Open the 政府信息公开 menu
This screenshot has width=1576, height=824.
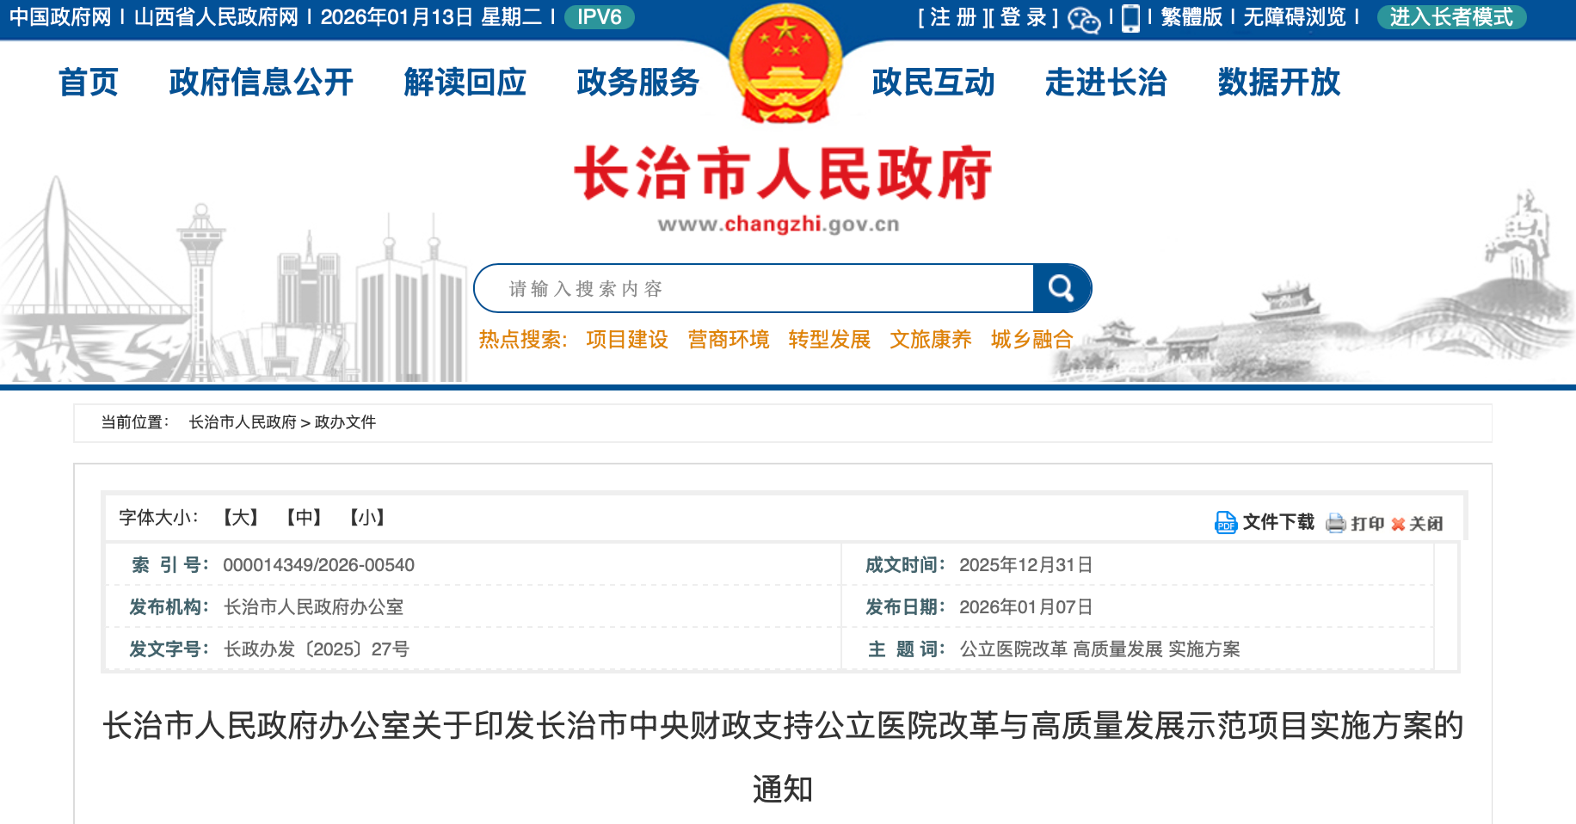[x=260, y=83]
